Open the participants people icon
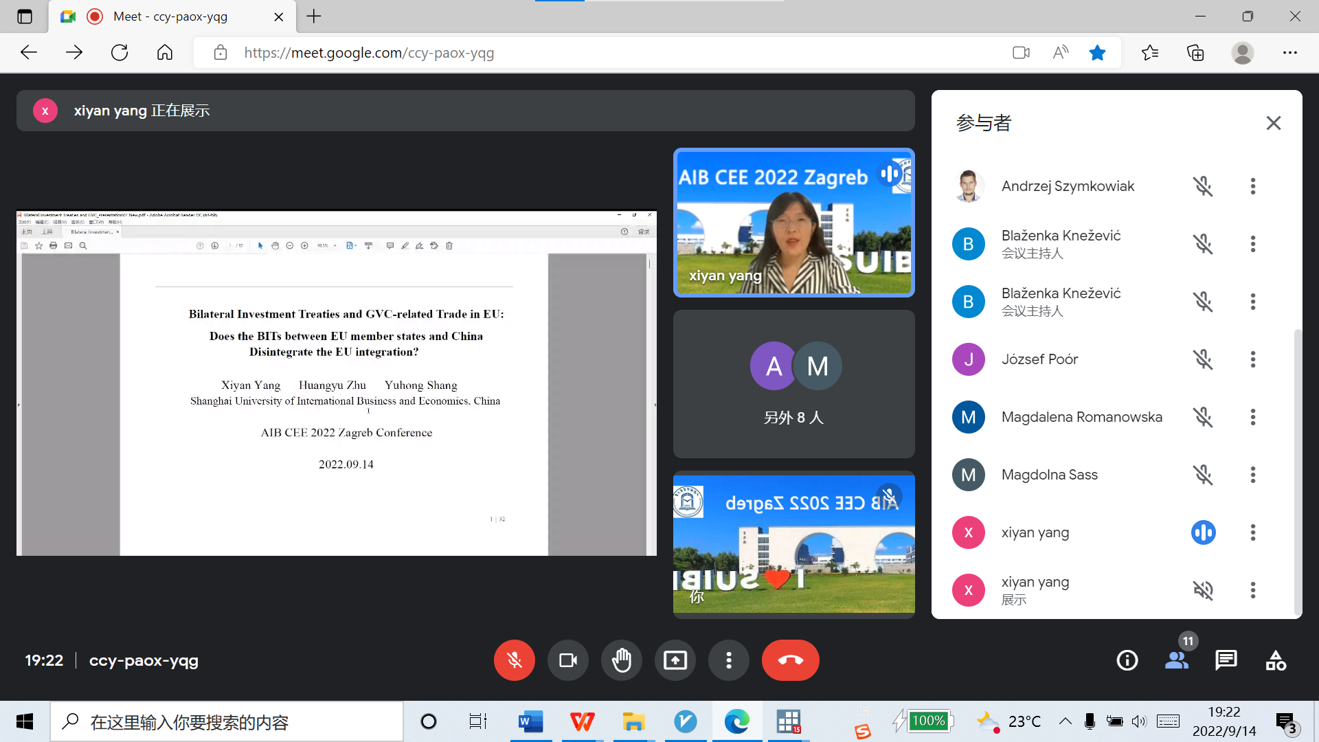 pos(1177,660)
